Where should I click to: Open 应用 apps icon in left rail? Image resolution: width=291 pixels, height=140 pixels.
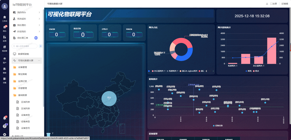click(4, 38)
